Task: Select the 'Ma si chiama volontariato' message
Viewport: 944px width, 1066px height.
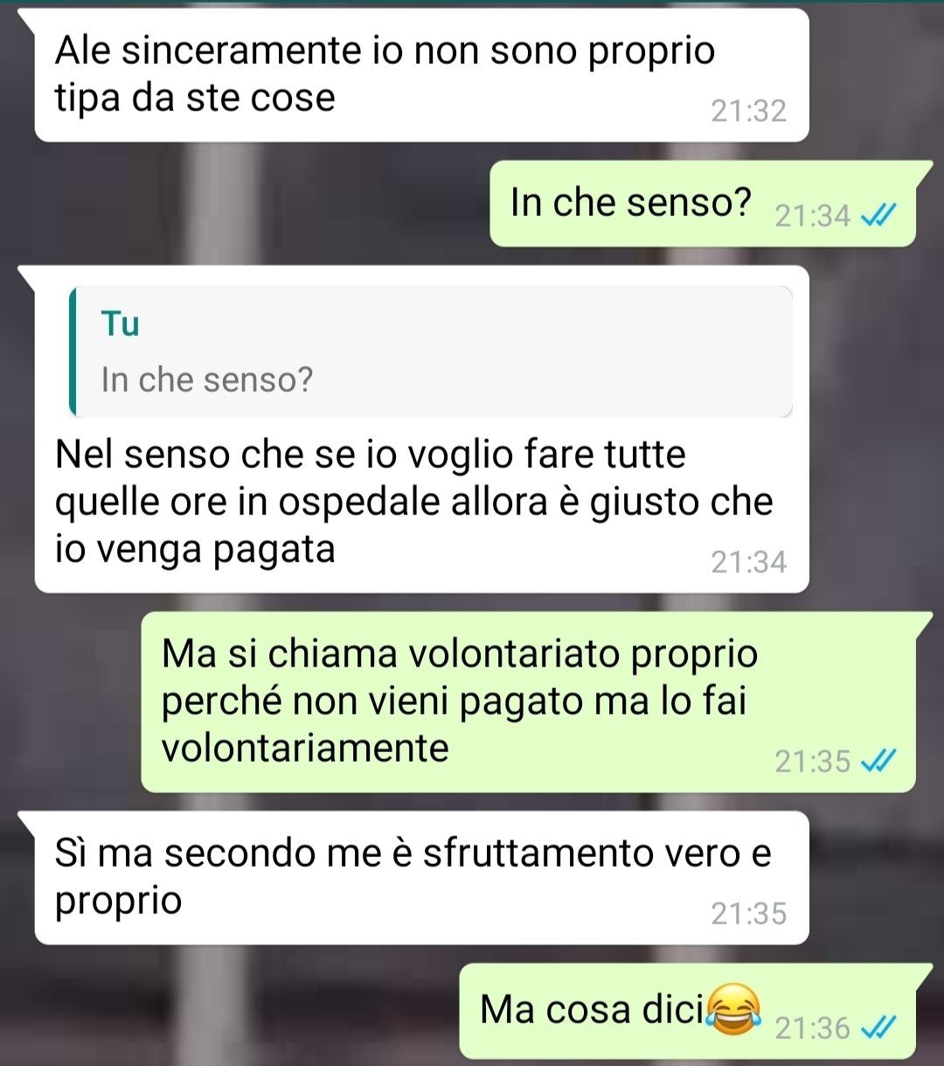Action: click(x=528, y=702)
